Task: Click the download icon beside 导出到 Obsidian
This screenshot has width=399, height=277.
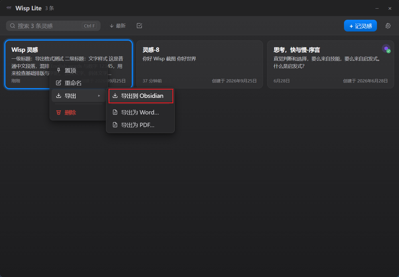Action: coord(115,96)
